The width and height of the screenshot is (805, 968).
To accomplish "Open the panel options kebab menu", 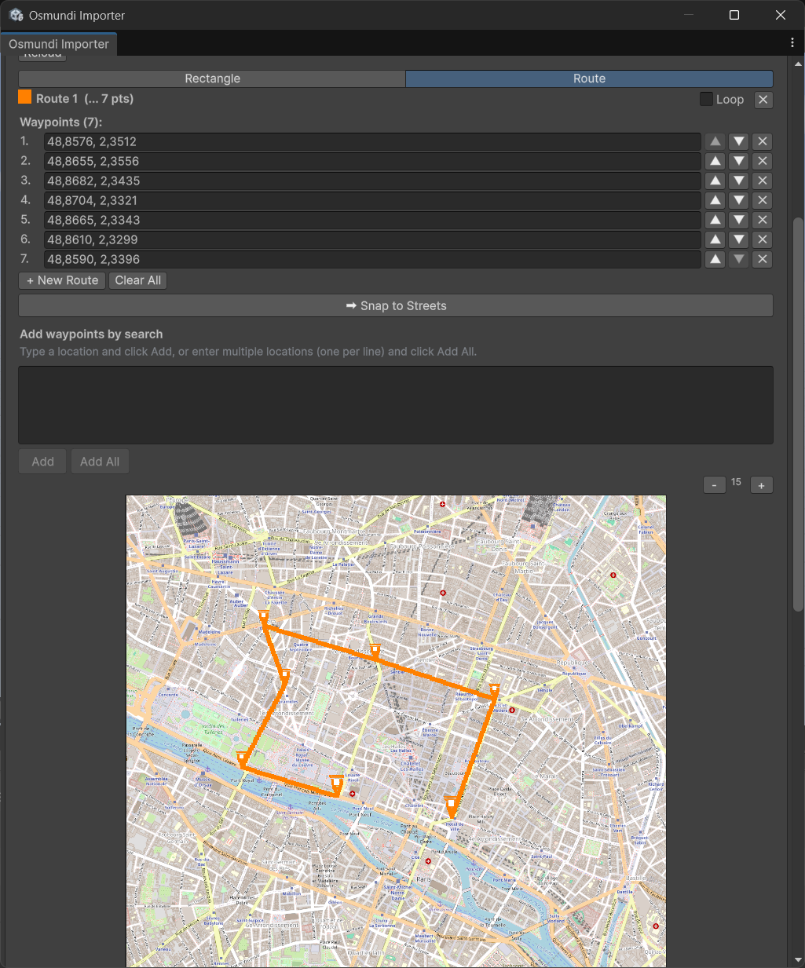I will 792,43.
